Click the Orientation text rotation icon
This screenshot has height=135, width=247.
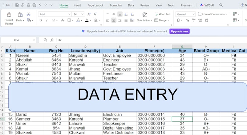(144, 14)
